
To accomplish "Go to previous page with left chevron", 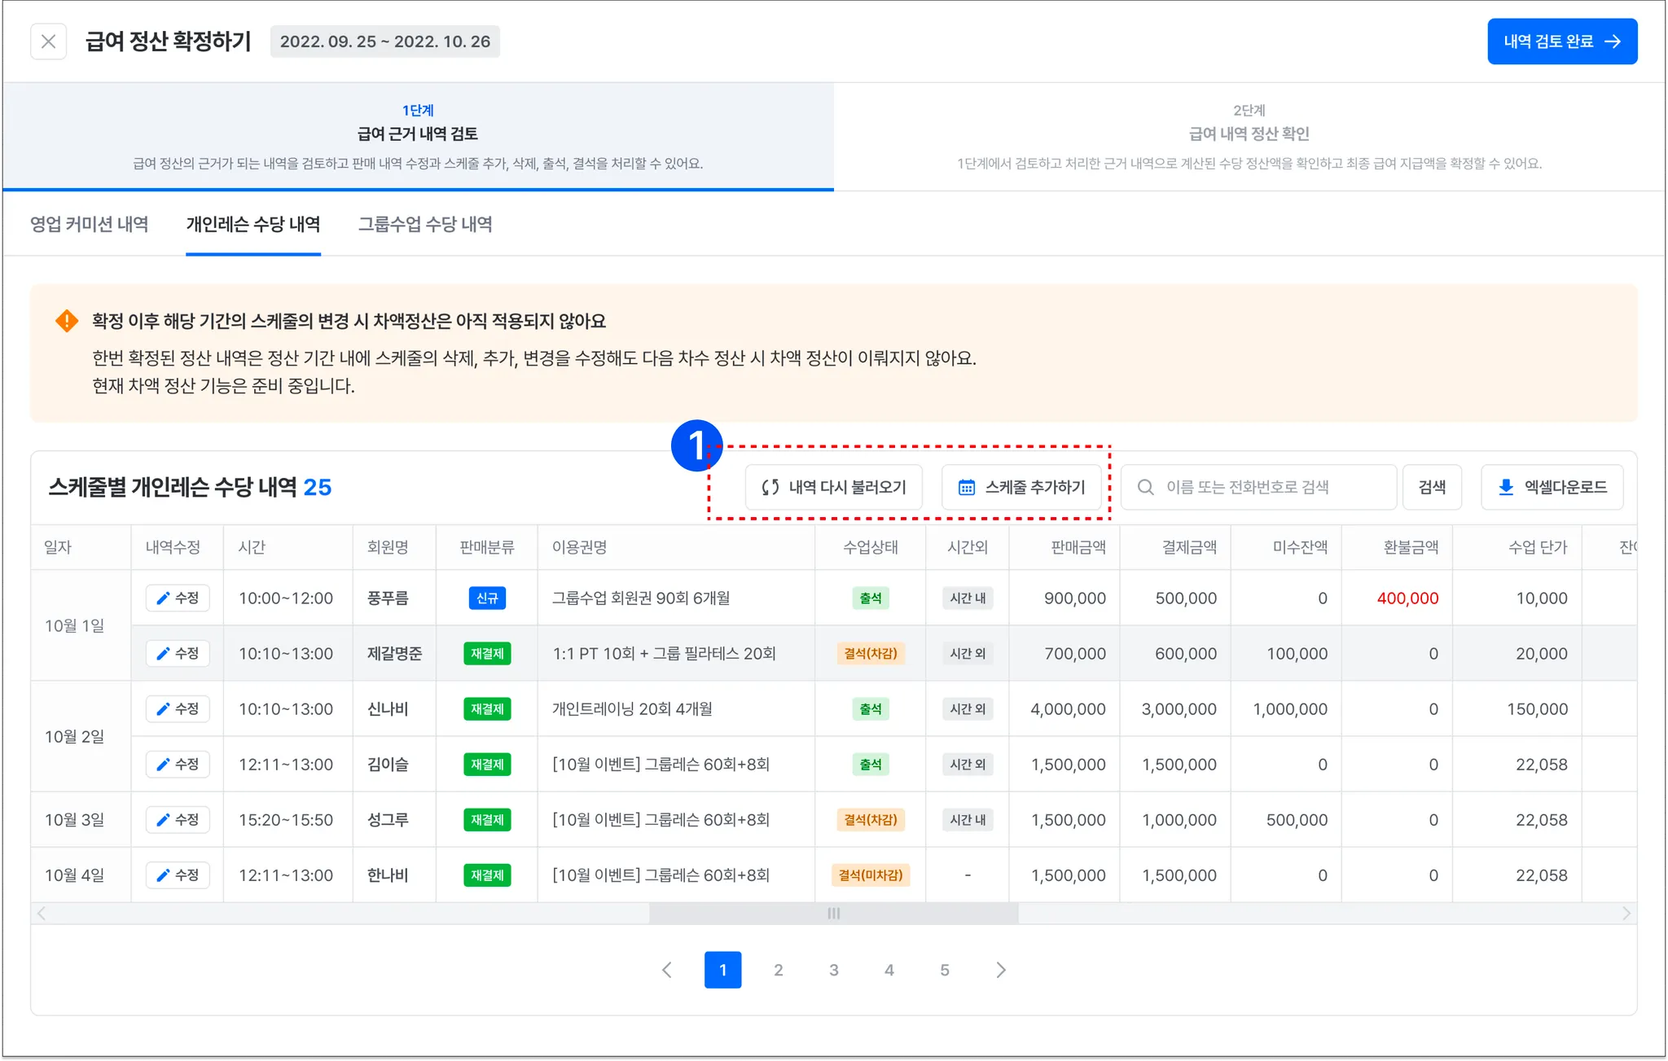I will pyautogui.click(x=667, y=970).
